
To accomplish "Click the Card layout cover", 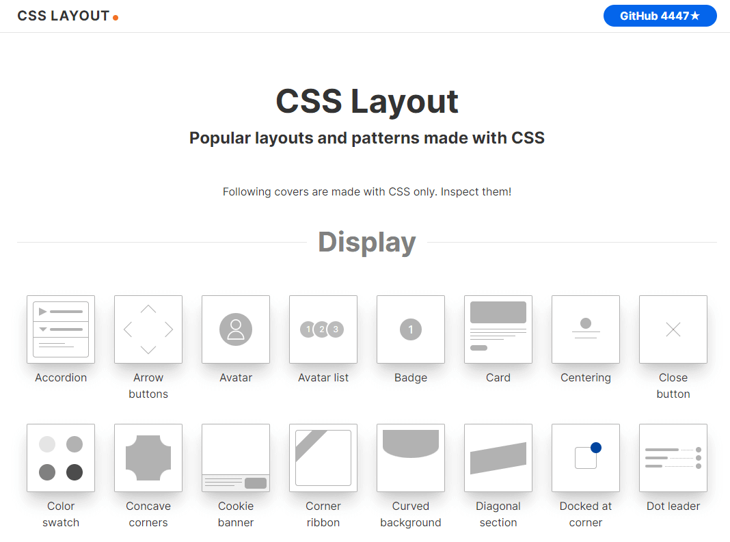I will (x=498, y=329).
